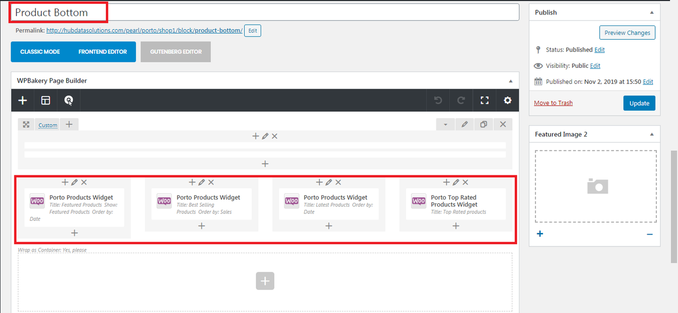Screen dimensions: 678x313
Task: Switch to Frontend Editor
Action: pyautogui.click(x=102, y=52)
